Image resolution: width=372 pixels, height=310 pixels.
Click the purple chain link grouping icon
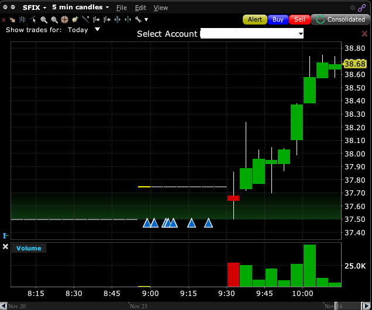362,8
